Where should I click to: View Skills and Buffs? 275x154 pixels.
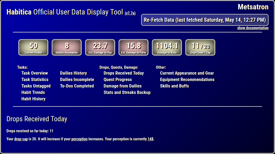pyautogui.click(x=174, y=86)
